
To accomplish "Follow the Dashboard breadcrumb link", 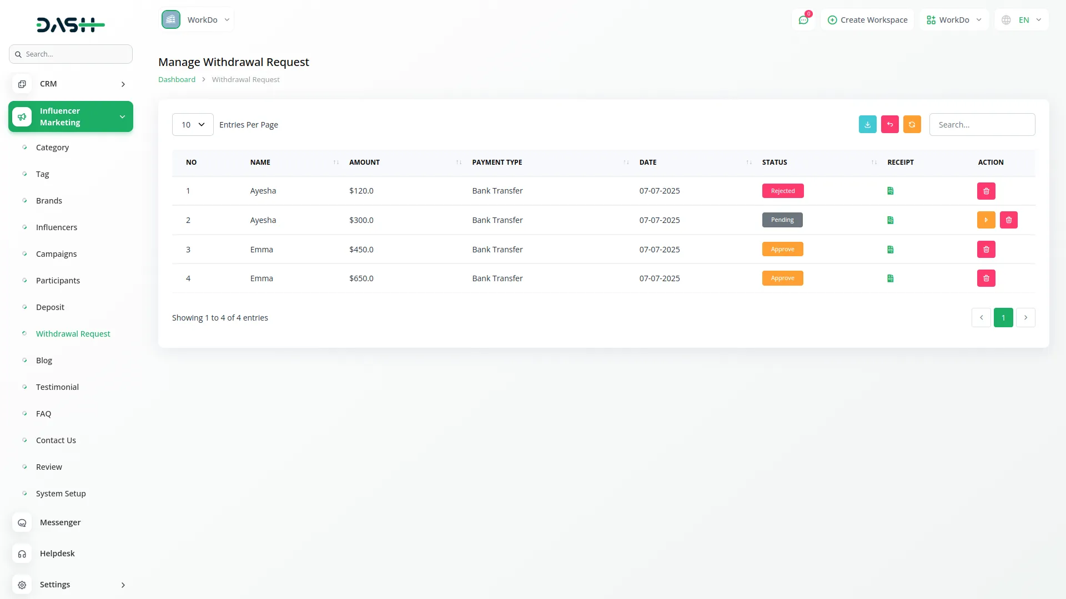I will (177, 80).
